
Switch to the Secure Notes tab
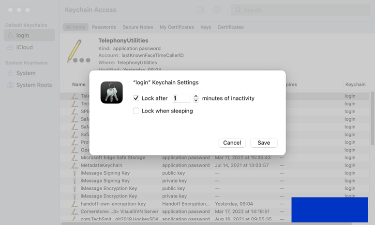tap(138, 27)
